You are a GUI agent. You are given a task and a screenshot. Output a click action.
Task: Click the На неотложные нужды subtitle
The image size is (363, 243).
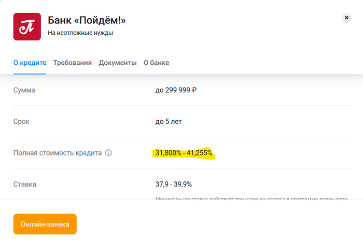(80, 33)
